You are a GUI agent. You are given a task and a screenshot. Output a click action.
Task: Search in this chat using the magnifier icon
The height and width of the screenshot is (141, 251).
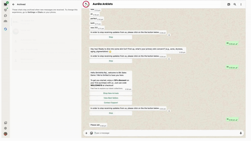pos(235,4)
